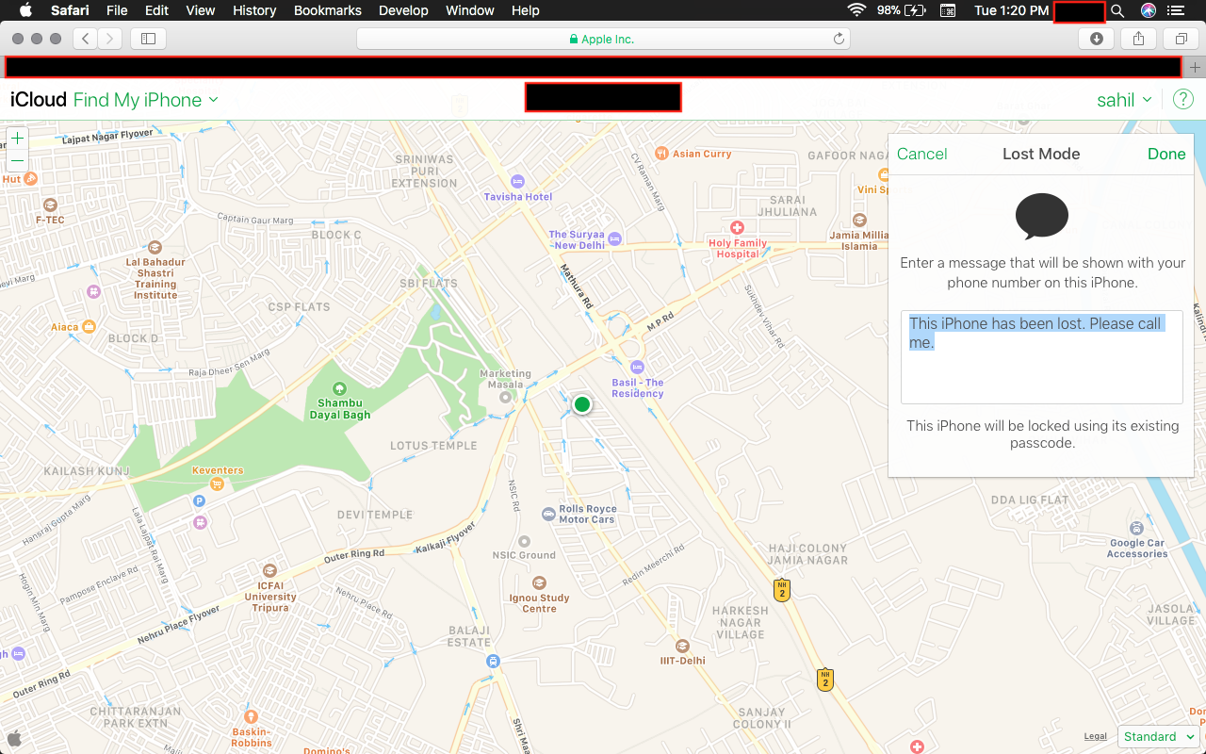
Task: Click the F-TEC map marker
Action: pyautogui.click(x=50, y=205)
